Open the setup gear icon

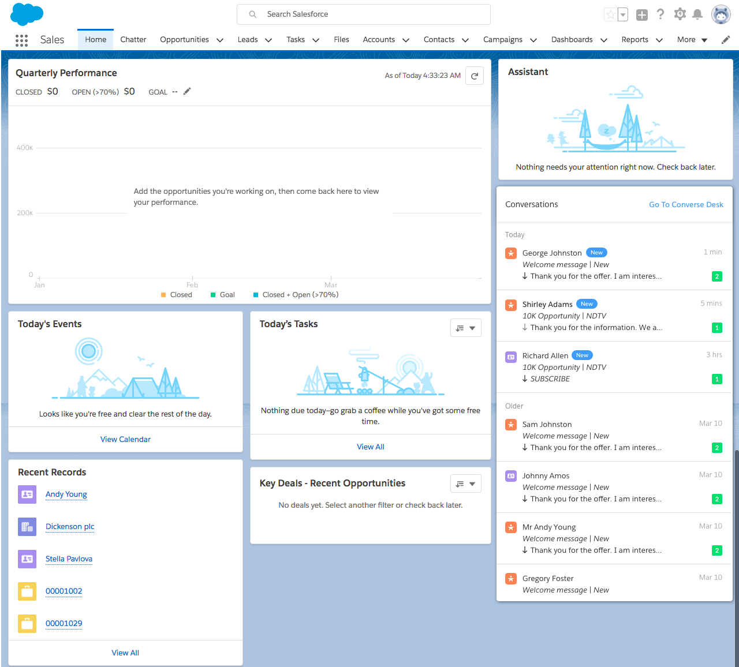[x=680, y=14]
